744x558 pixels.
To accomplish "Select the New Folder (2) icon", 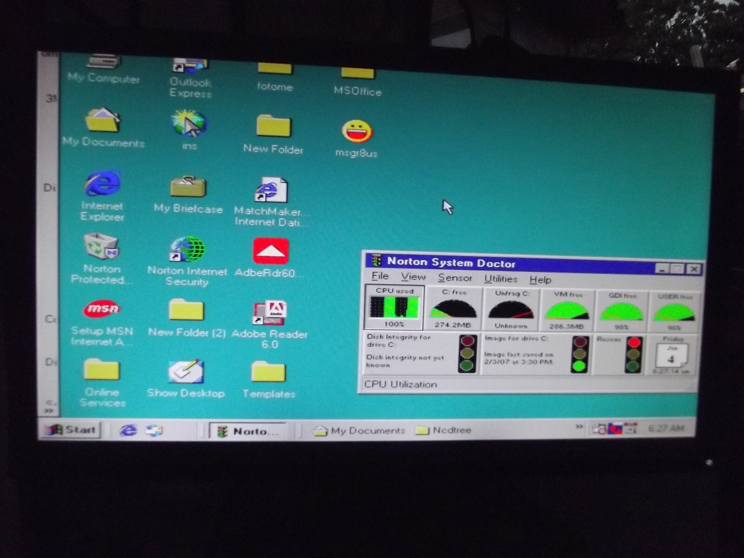I will click(x=186, y=319).
